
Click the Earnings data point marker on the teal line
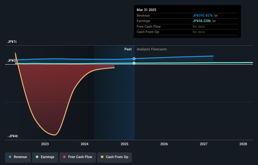[x=134, y=63]
